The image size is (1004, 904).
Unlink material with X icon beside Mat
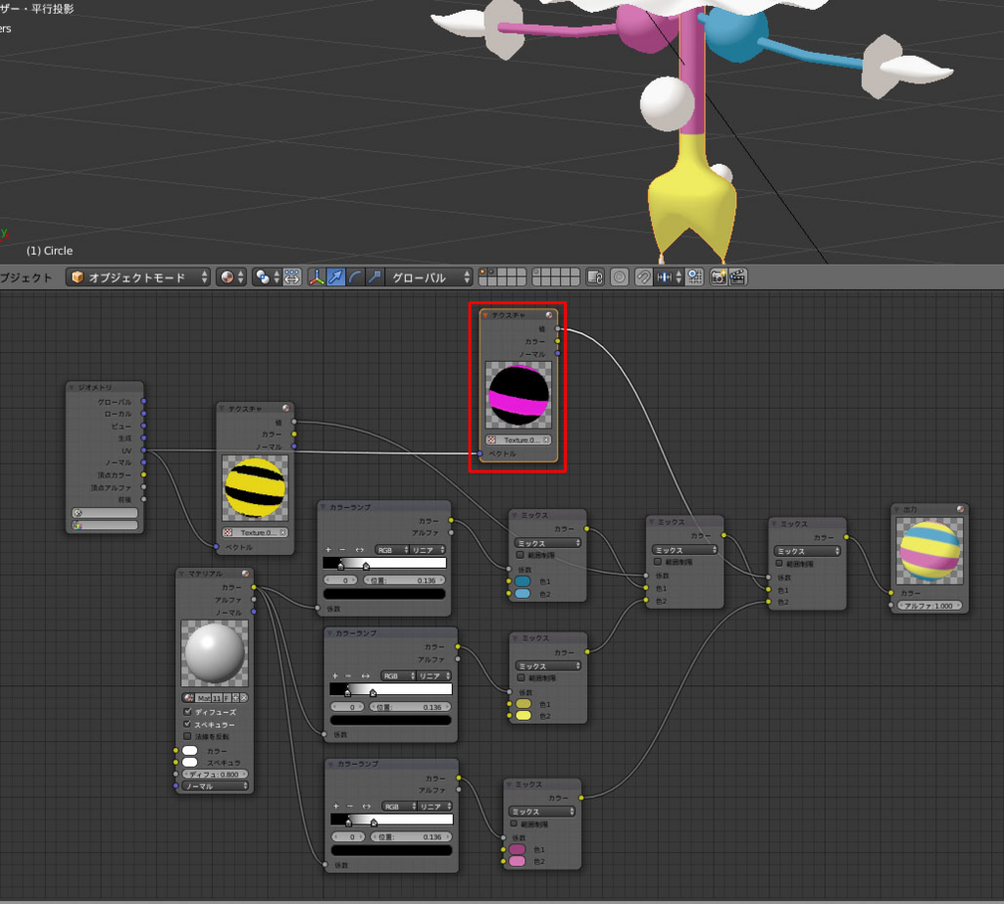coord(244,698)
